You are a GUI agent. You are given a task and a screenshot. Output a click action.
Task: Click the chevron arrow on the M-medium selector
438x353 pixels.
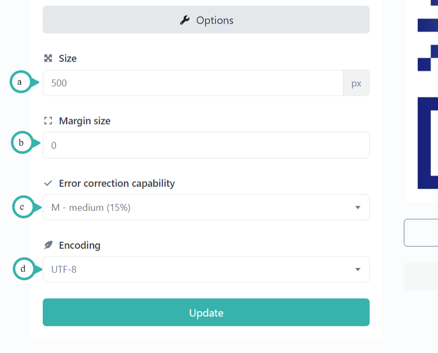click(357, 207)
